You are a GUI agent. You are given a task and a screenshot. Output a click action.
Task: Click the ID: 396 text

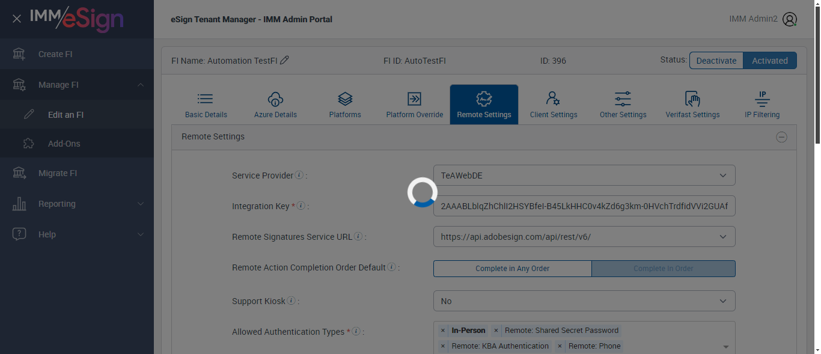point(553,61)
